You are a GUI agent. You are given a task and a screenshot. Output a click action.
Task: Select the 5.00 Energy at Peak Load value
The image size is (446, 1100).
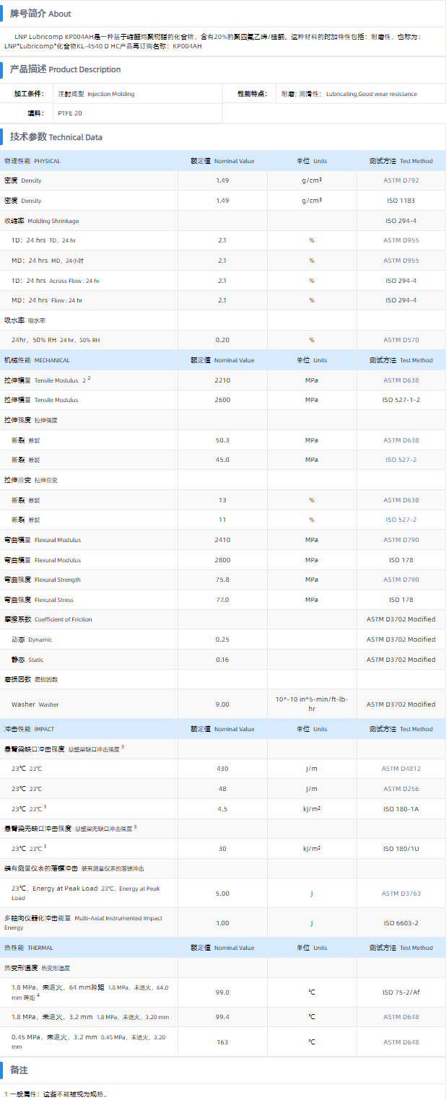click(222, 894)
